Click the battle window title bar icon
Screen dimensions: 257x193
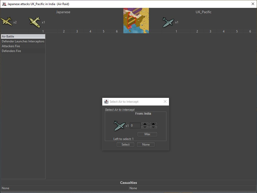4,4
